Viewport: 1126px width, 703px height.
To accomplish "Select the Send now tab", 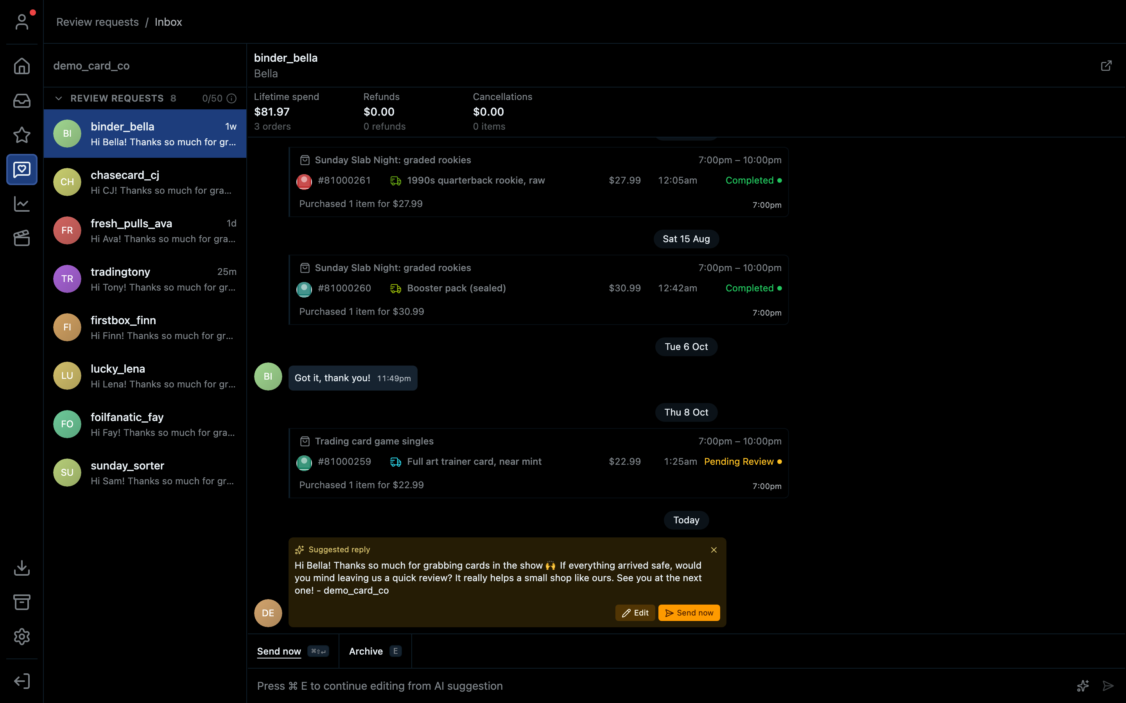I will coord(293,651).
